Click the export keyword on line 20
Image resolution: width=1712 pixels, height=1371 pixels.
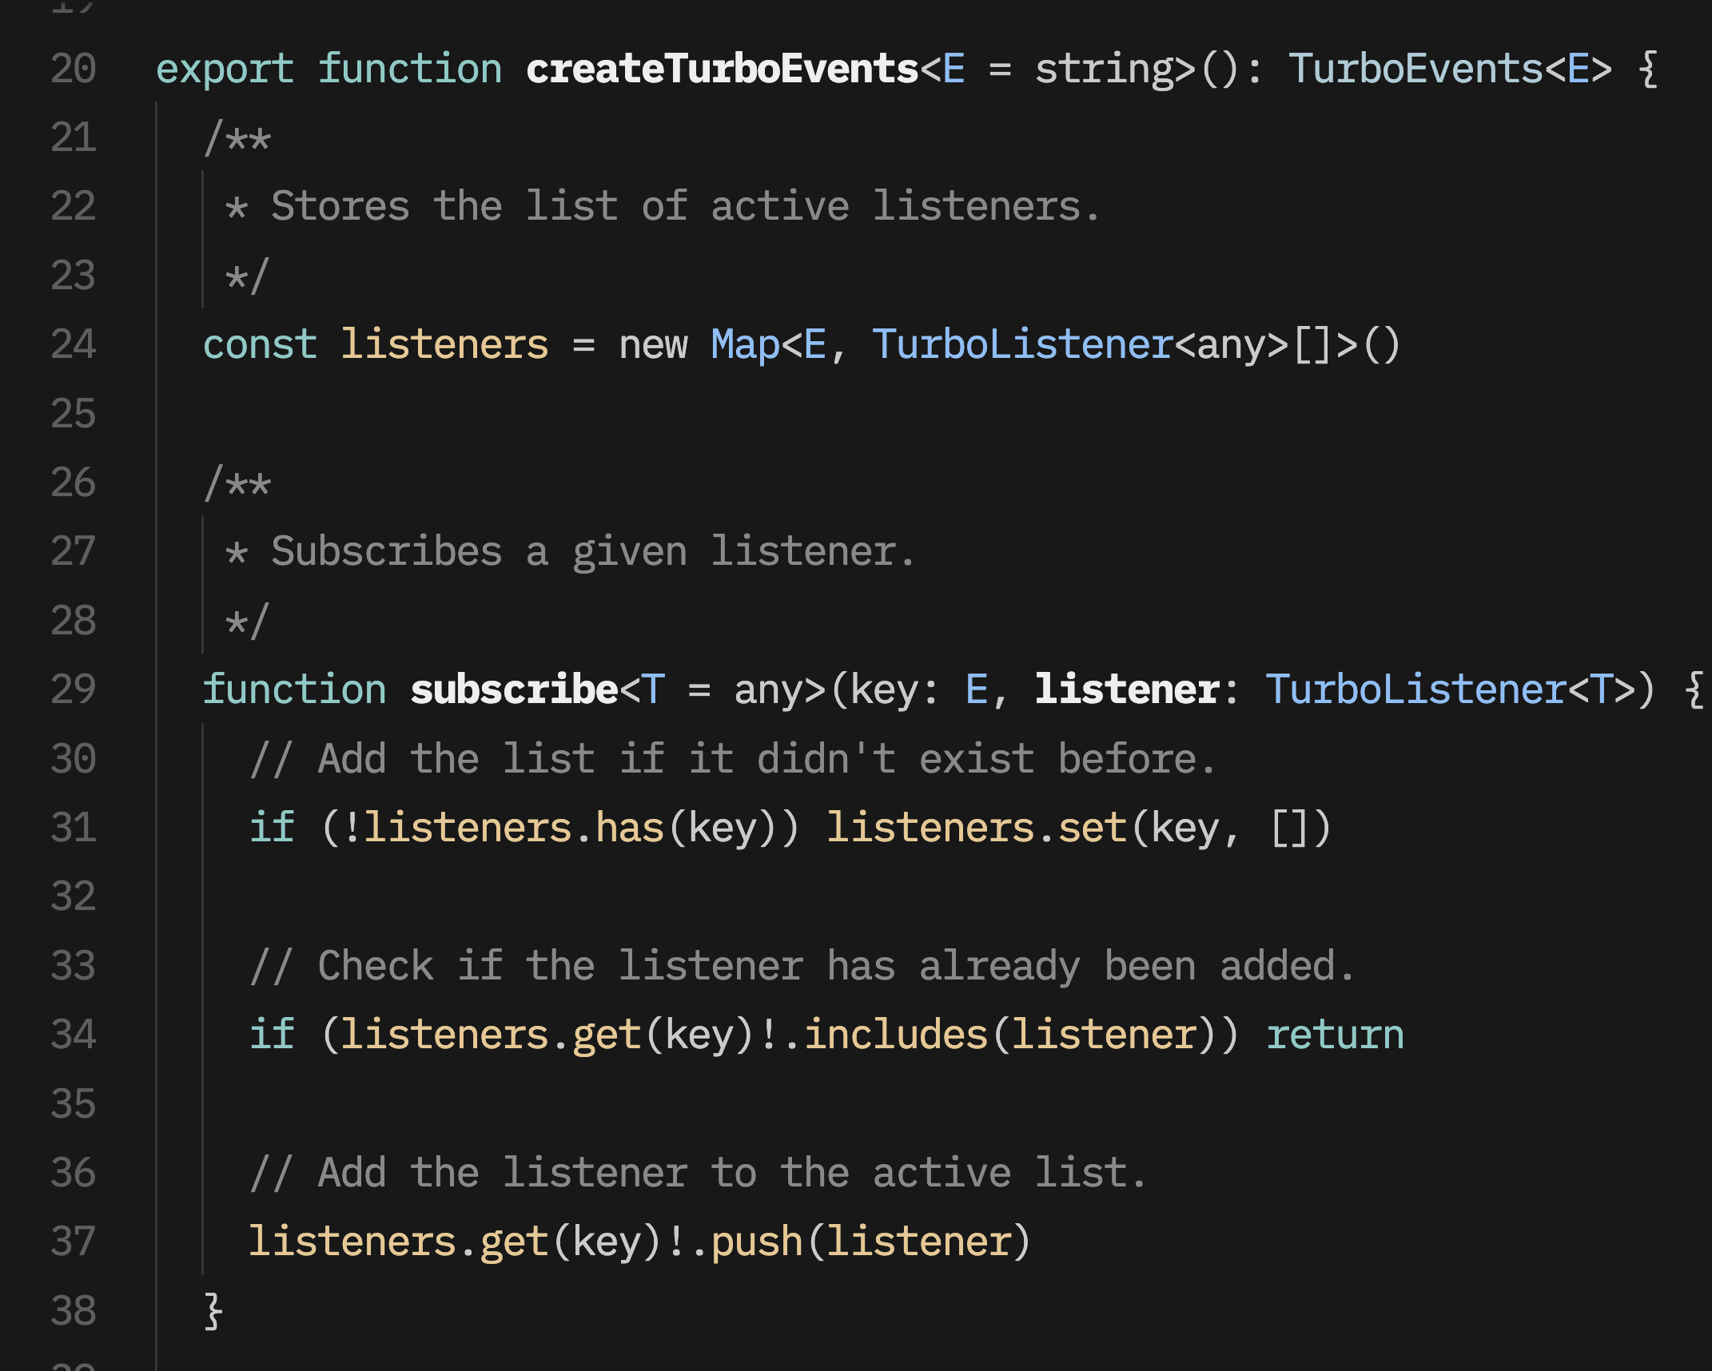[225, 69]
